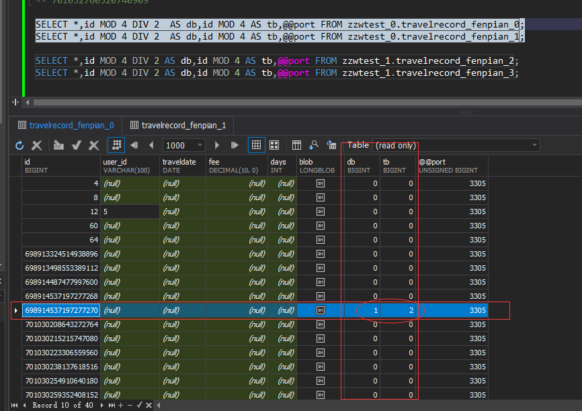
Task: Go to previous record in navigator
Action: point(24,406)
